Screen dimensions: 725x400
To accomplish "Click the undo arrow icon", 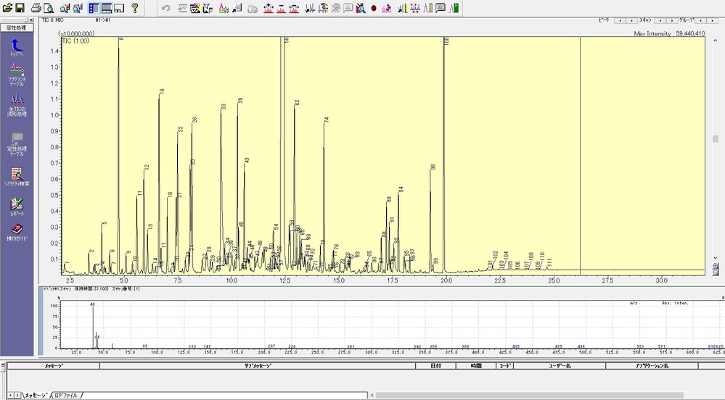I will (x=166, y=8).
